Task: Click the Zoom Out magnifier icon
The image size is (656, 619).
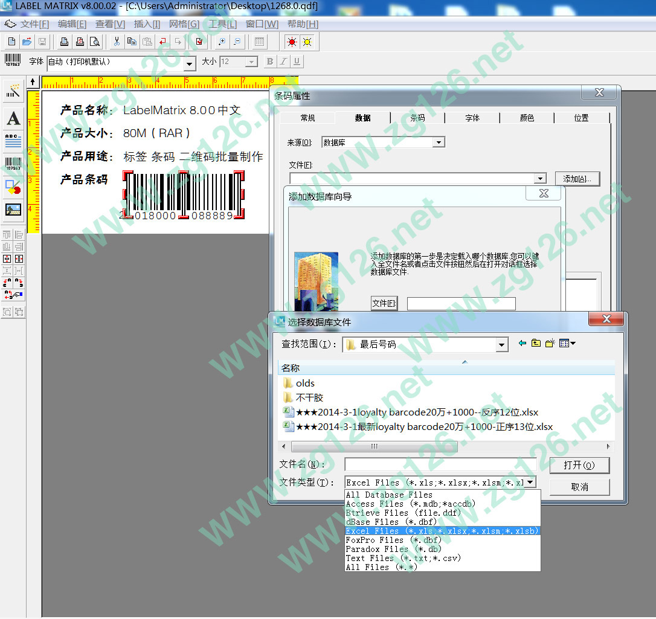Action: [x=237, y=42]
